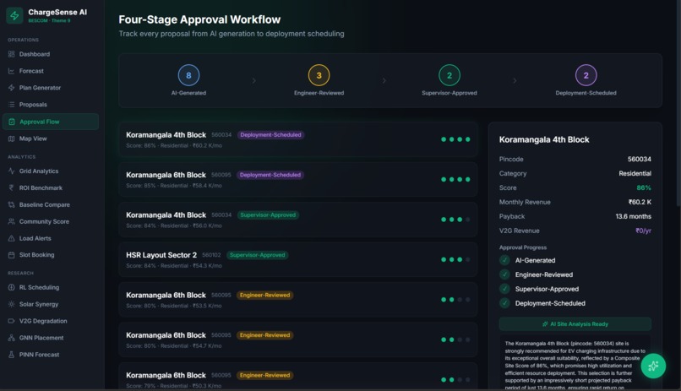
Task: Click the AI-Generated progress checkmark
Action: [x=504, y=260]
